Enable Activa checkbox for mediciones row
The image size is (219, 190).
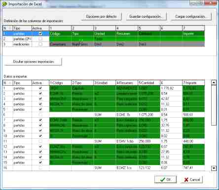pos(40,44)
